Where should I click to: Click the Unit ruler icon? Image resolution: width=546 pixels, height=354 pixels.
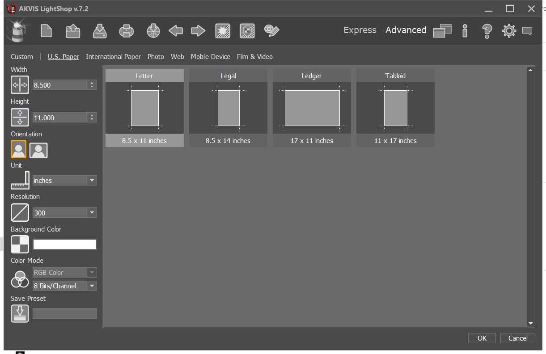click(x=20, y=180)
